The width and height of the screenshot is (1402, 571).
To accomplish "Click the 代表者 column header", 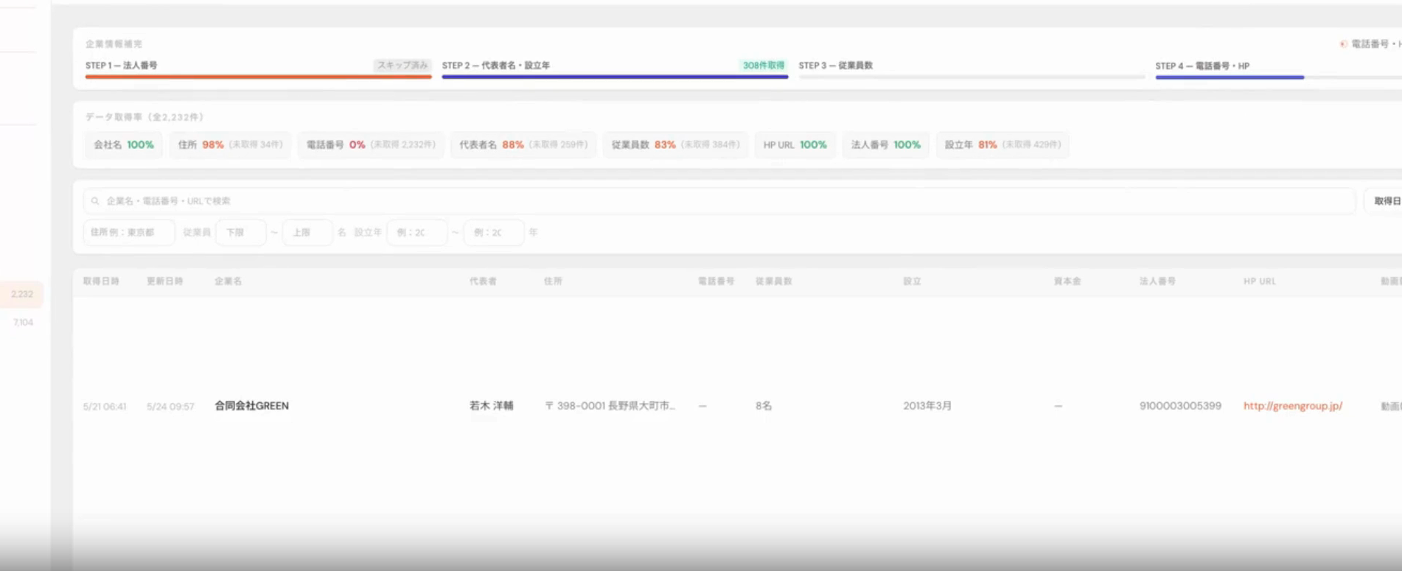I will pos(483,281).
